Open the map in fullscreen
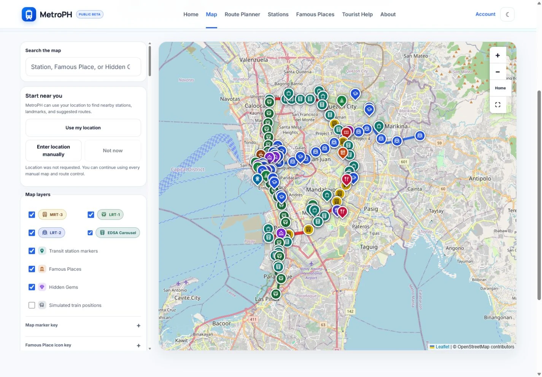This screenshot has height=377, width=542. 497,105
